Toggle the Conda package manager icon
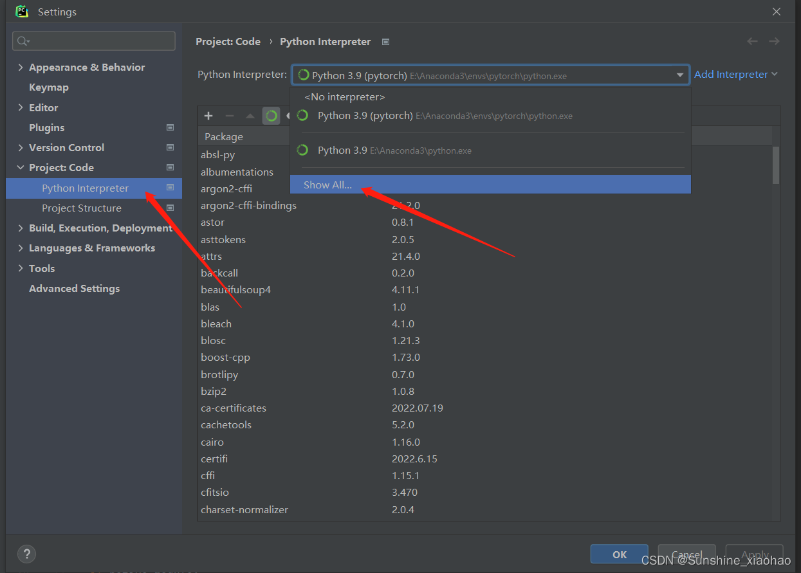Image resolution: width=801 pixels, height=573 pixels. coord(272,116)
